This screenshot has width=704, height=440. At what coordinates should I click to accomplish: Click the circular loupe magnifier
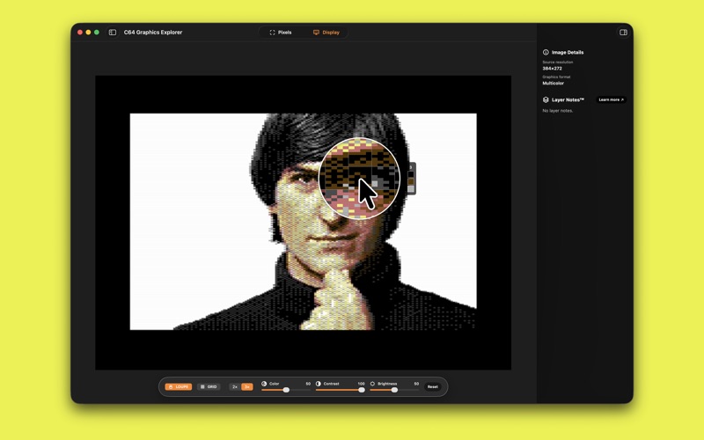[359, 179]
